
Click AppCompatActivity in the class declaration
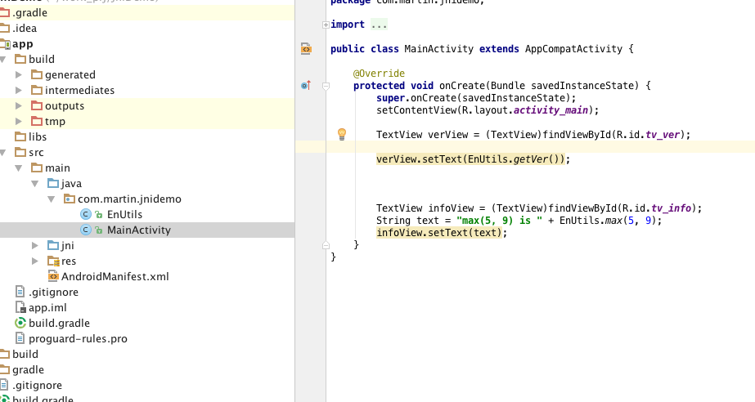tap(573, 49)
